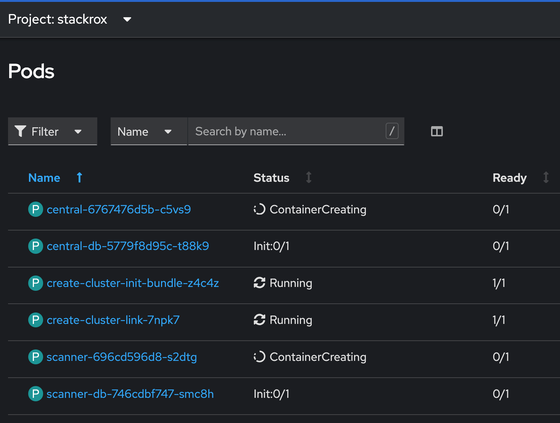The image size is (560, 423).
Task: Click the slash keyboard shortcut hint icon
Action: pyautogui.click(x=392, y=131)
